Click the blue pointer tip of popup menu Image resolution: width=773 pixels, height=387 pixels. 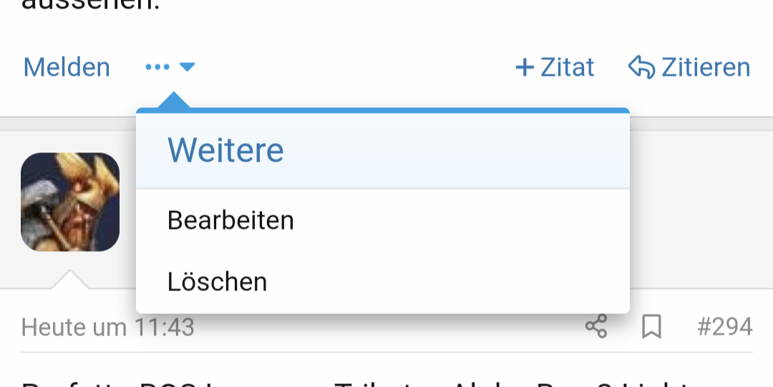173,100
